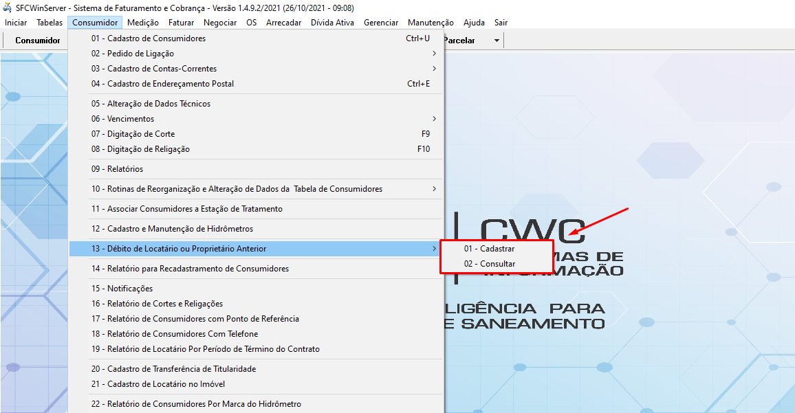795x413 pixels.
Task: Select 15 - Notificações
Action: (122, 289)
